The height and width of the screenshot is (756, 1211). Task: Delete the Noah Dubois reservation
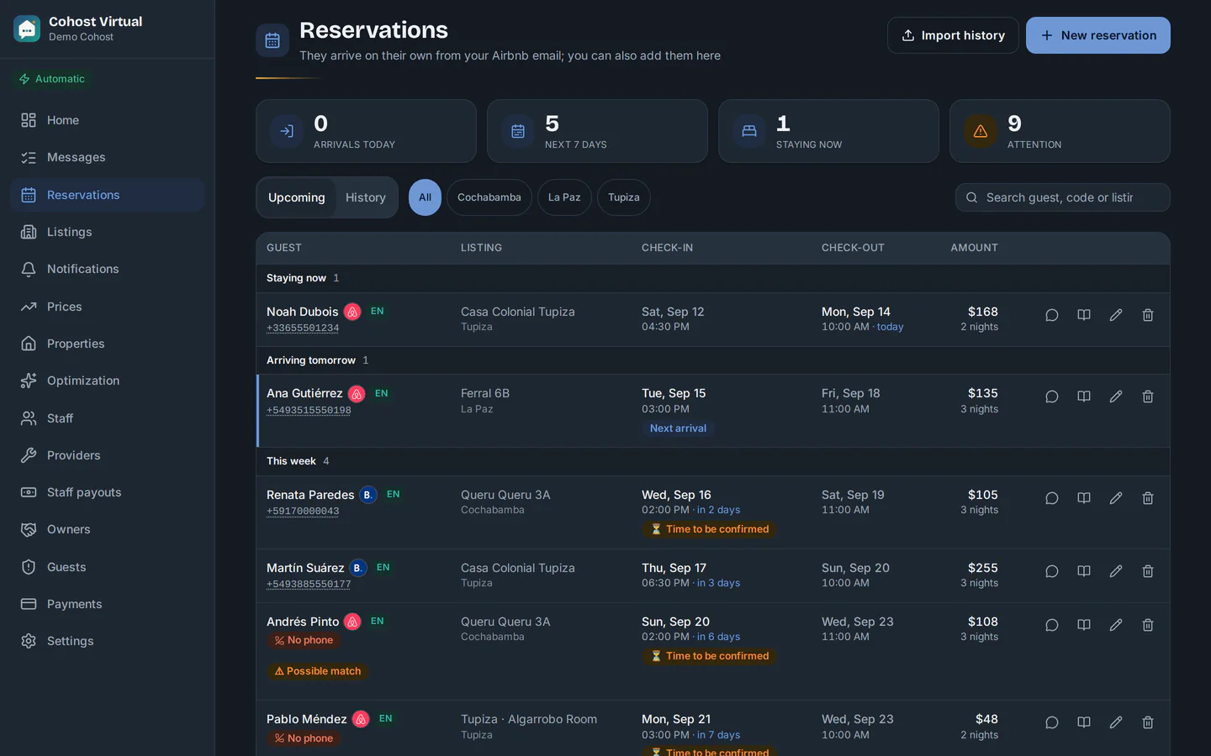coord(1148,315)
